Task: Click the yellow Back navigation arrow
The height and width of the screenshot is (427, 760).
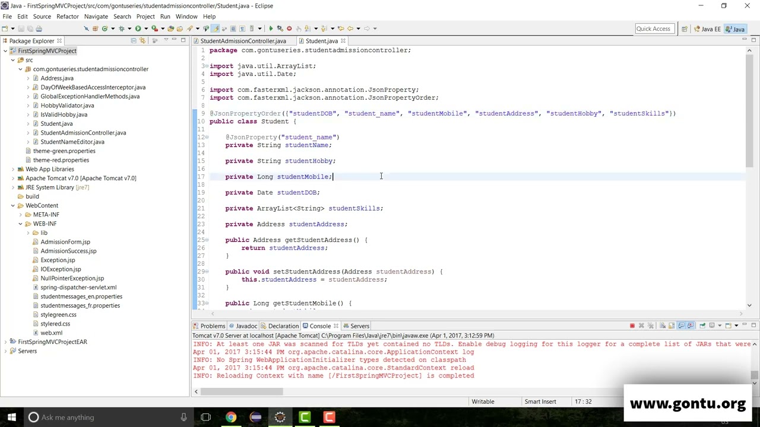Action: [350, 28]
